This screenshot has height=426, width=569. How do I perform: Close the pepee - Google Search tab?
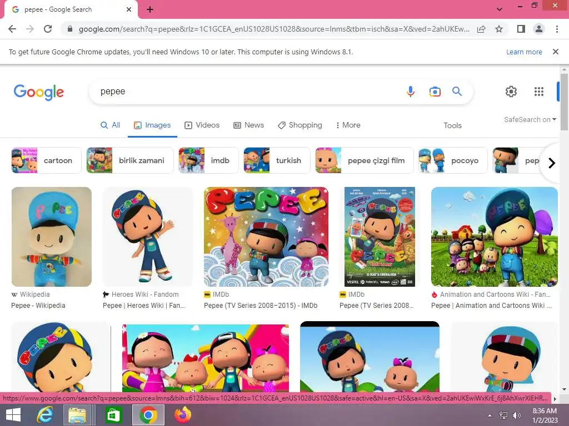[x=129, y=9]
